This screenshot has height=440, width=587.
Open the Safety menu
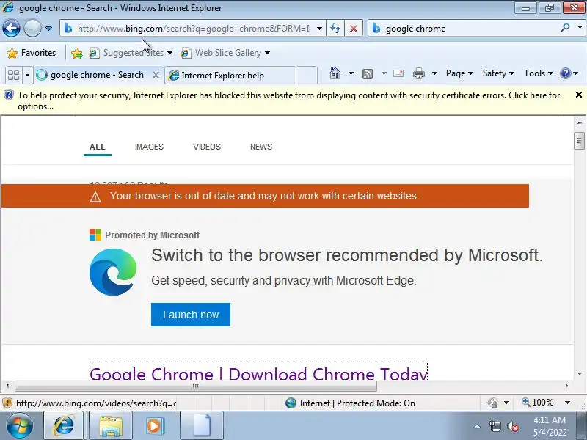coord(498,73)
